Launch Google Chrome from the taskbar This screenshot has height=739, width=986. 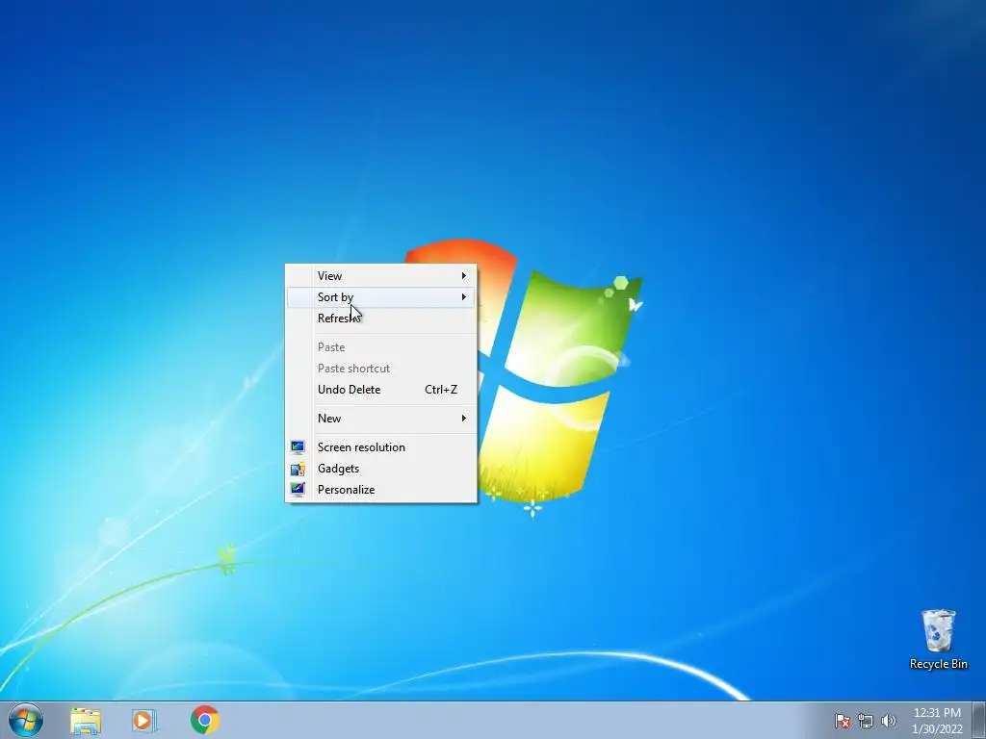point(205,720)
